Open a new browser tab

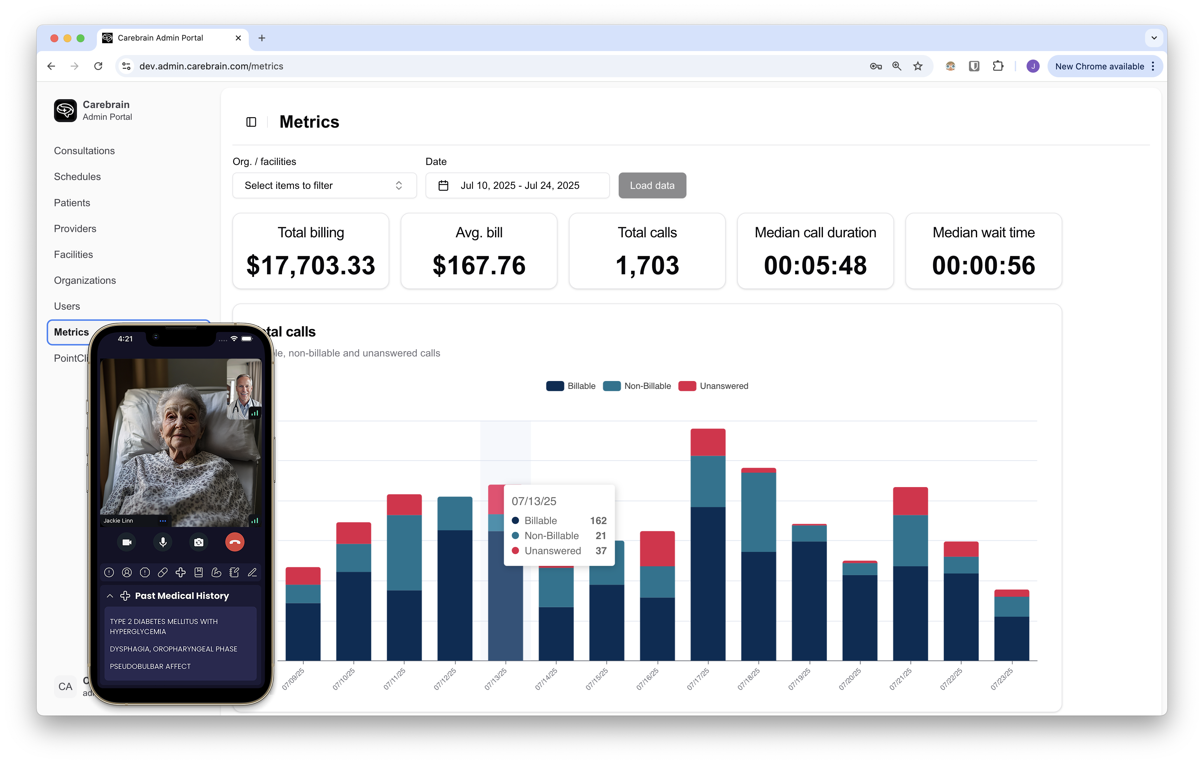tap(262, 38)
